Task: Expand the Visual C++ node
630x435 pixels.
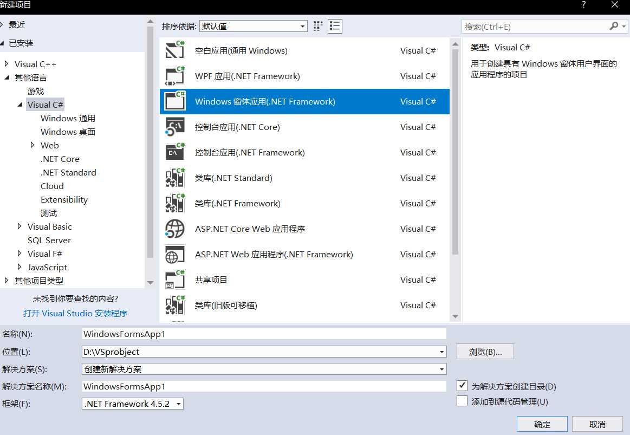Action: click(6, 64)
